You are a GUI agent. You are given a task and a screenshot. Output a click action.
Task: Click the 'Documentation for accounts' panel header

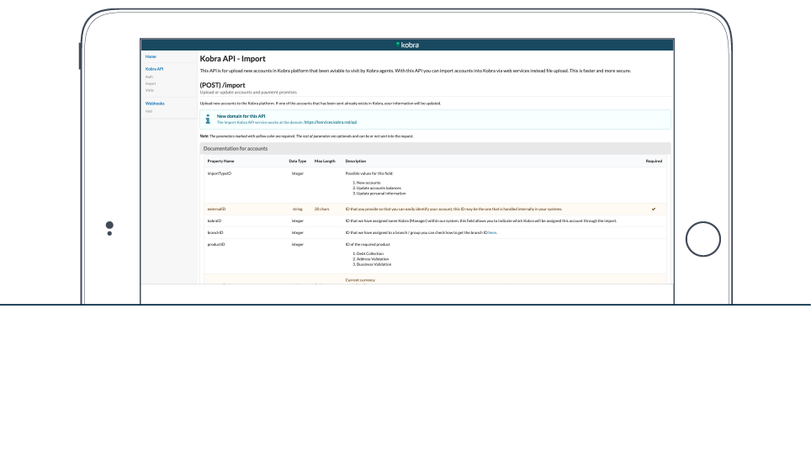(236, 149)
